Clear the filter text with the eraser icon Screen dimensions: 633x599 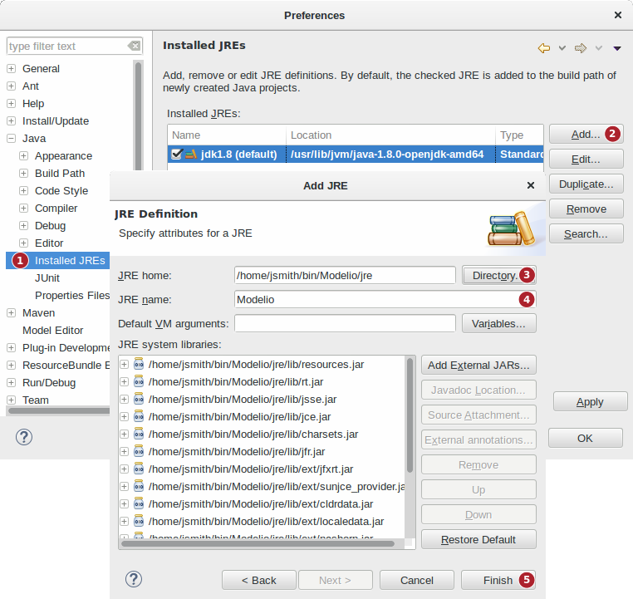tap(134, 47)
